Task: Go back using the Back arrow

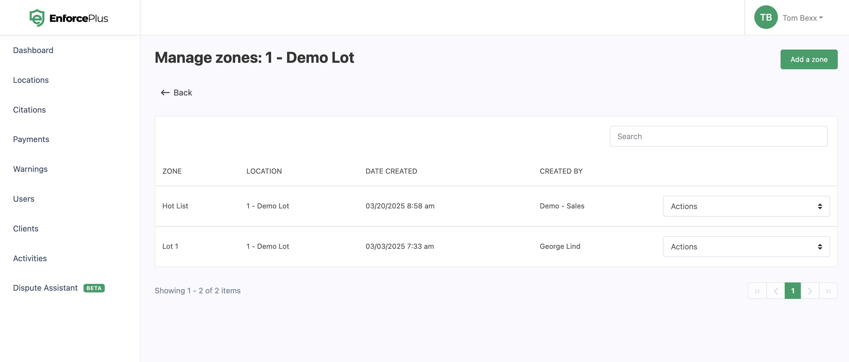Action: coord(176,93)
